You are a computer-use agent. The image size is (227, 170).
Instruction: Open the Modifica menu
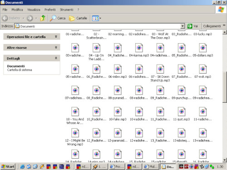click(x=17, y=10)
